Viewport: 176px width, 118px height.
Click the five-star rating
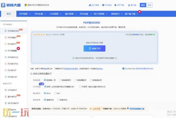pos(39,34)
